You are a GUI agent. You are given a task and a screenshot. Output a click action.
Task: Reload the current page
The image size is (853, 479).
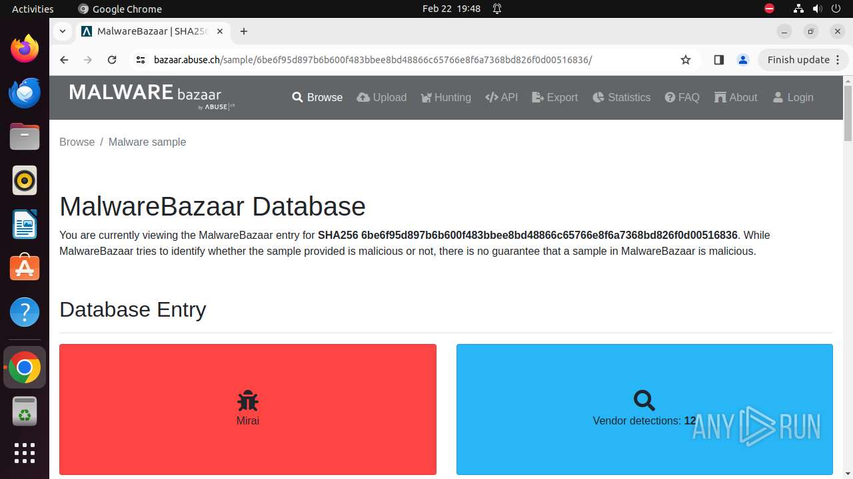[x=112, y=60]
